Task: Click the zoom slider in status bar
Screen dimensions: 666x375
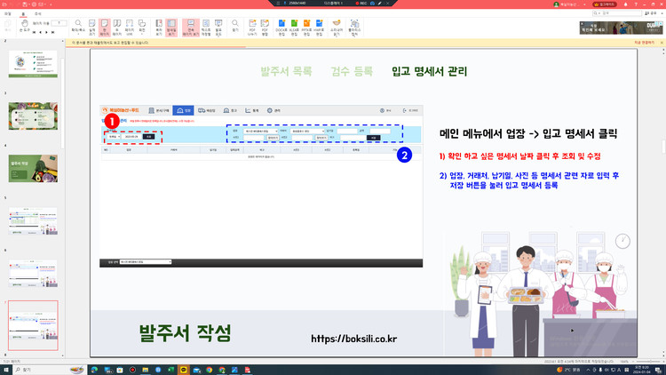Action: pyautogui.click(x=646, y=362)
